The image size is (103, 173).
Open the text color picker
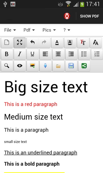57,42
